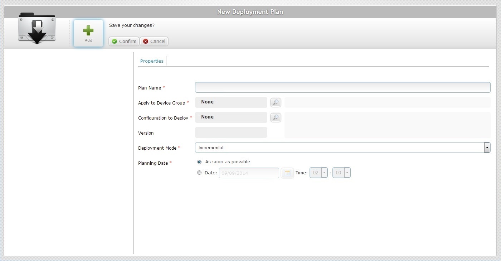
Task: Open the hour dropdown showing 02
Action: point(318,173)
